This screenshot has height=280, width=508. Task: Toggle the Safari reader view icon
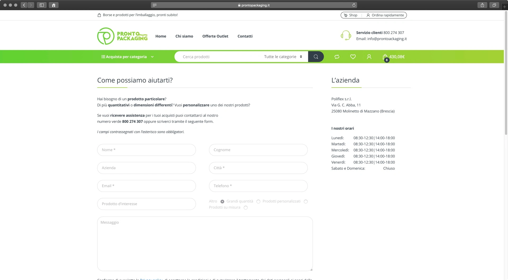click(x=155, y=5)
